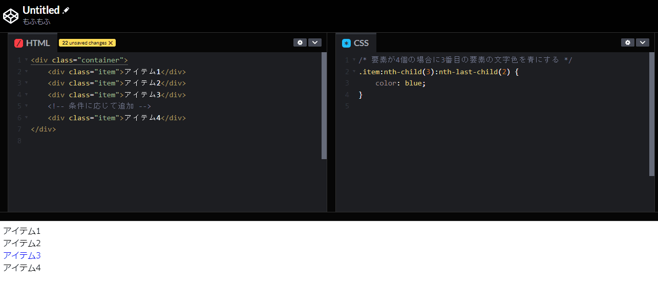The height and width of the screenshot is (284, 658).
Task: Click the Untitled pen title
Action: [41, 10]
